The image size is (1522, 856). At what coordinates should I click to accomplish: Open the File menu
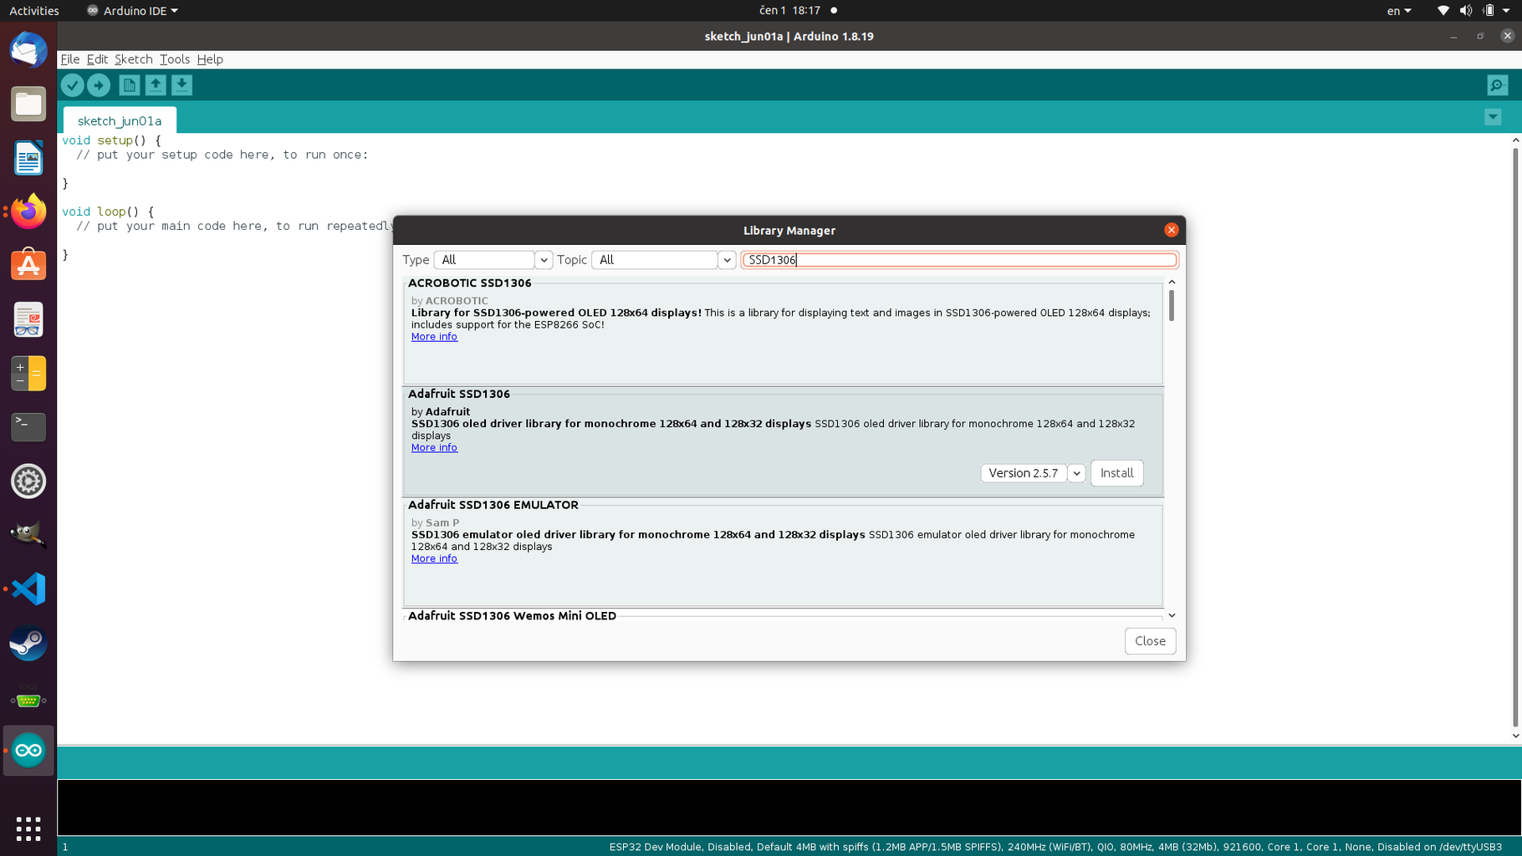69,59
